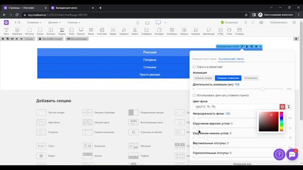The height and width of the screenshot is (170, 303).
Task: Adjust the Скругление нижних углов slider handle
Action: [x=206, y=137]
